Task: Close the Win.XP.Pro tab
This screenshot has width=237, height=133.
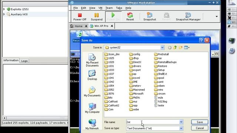Action: (x=112, y=26)
